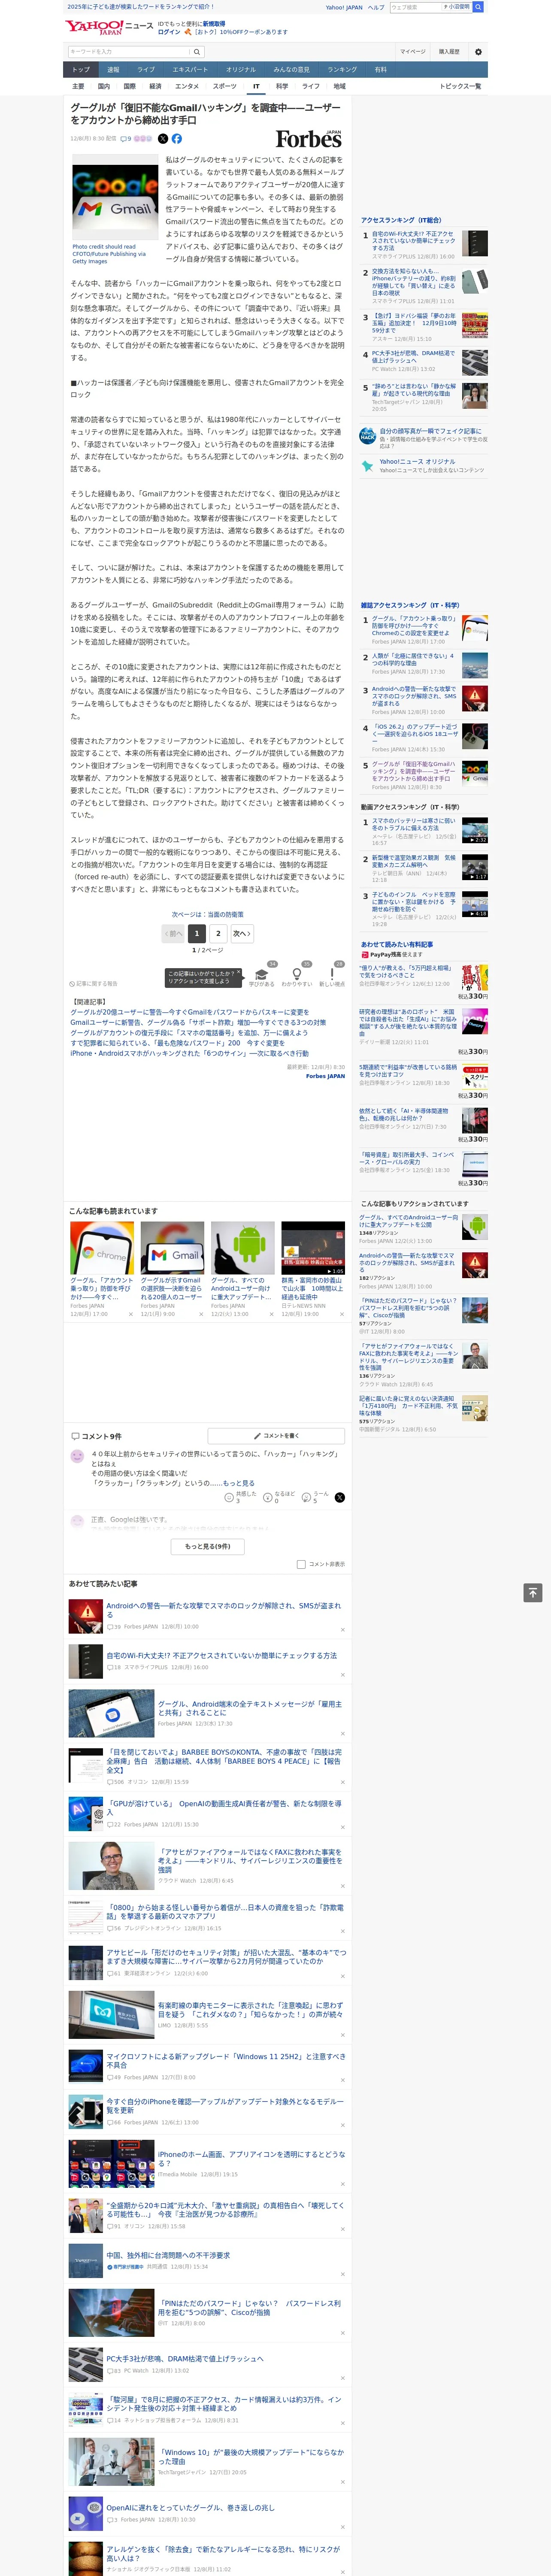Share first comment on X

tap(340, 1497)
